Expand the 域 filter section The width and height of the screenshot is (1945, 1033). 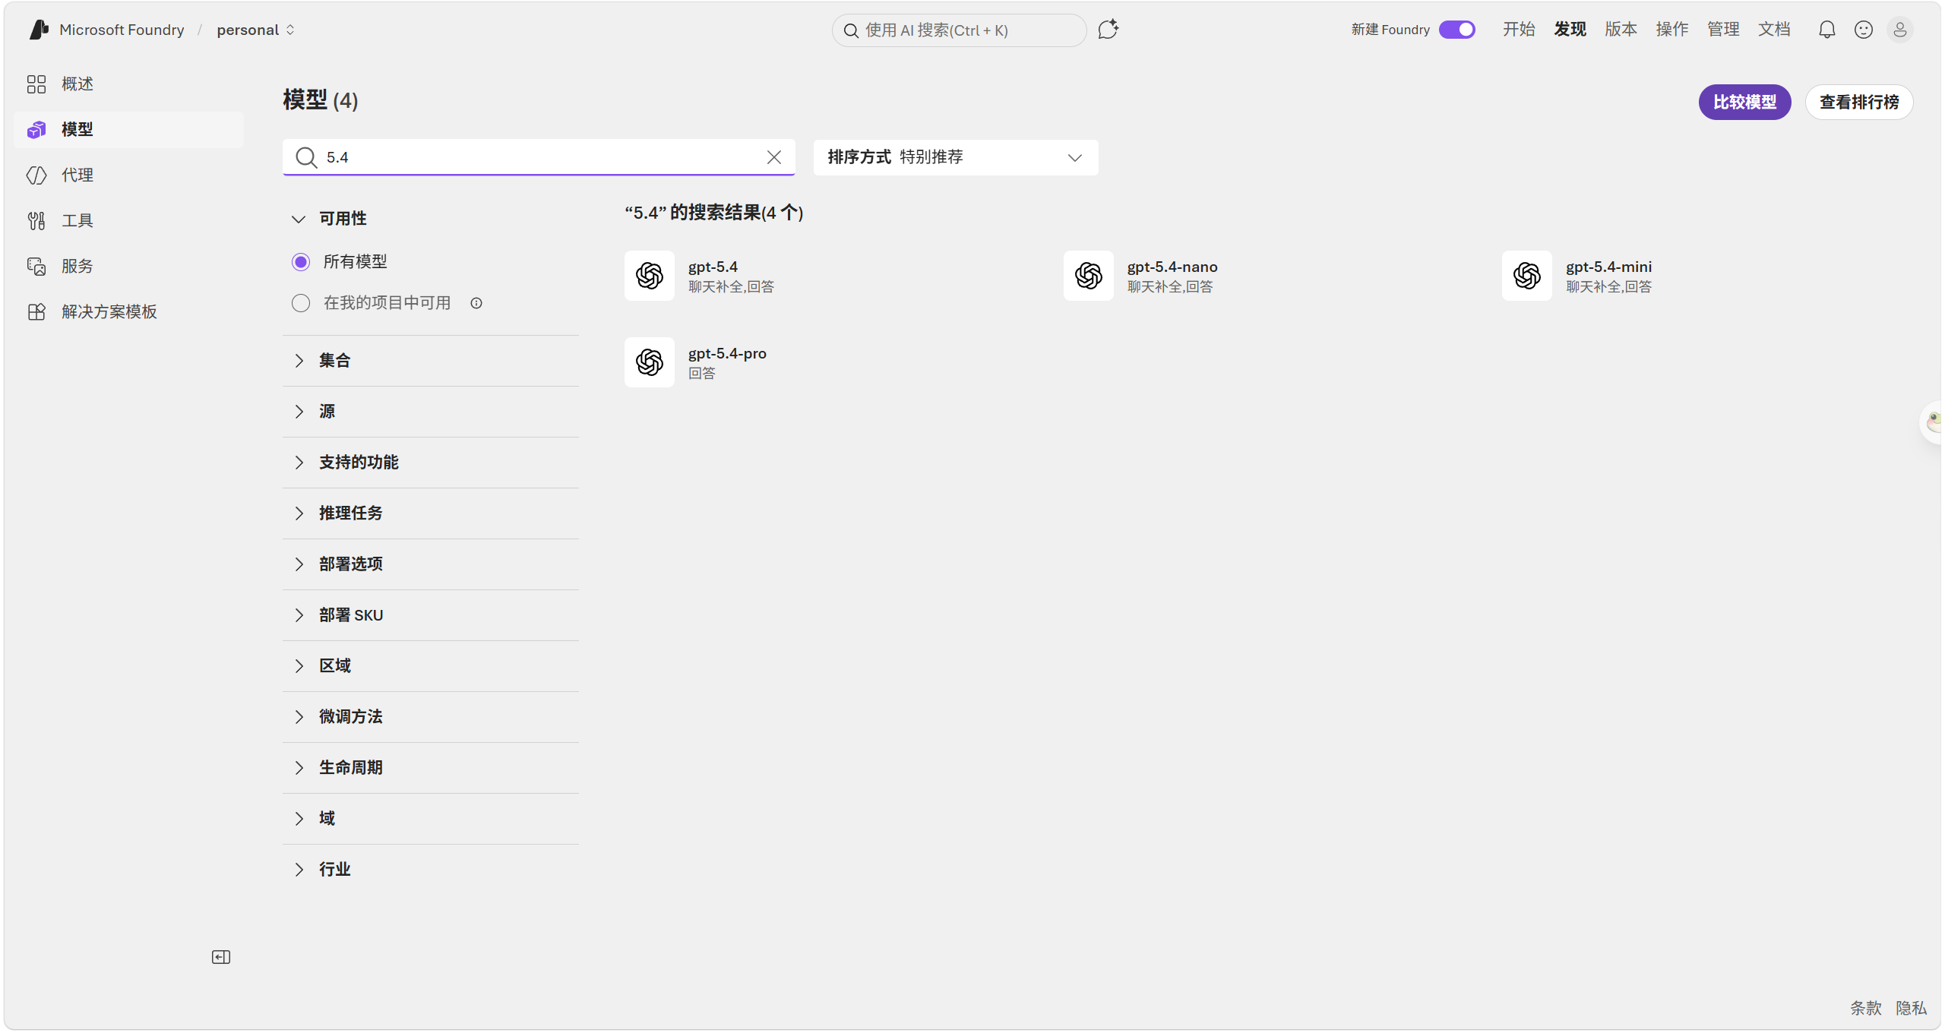coord(431,819)
